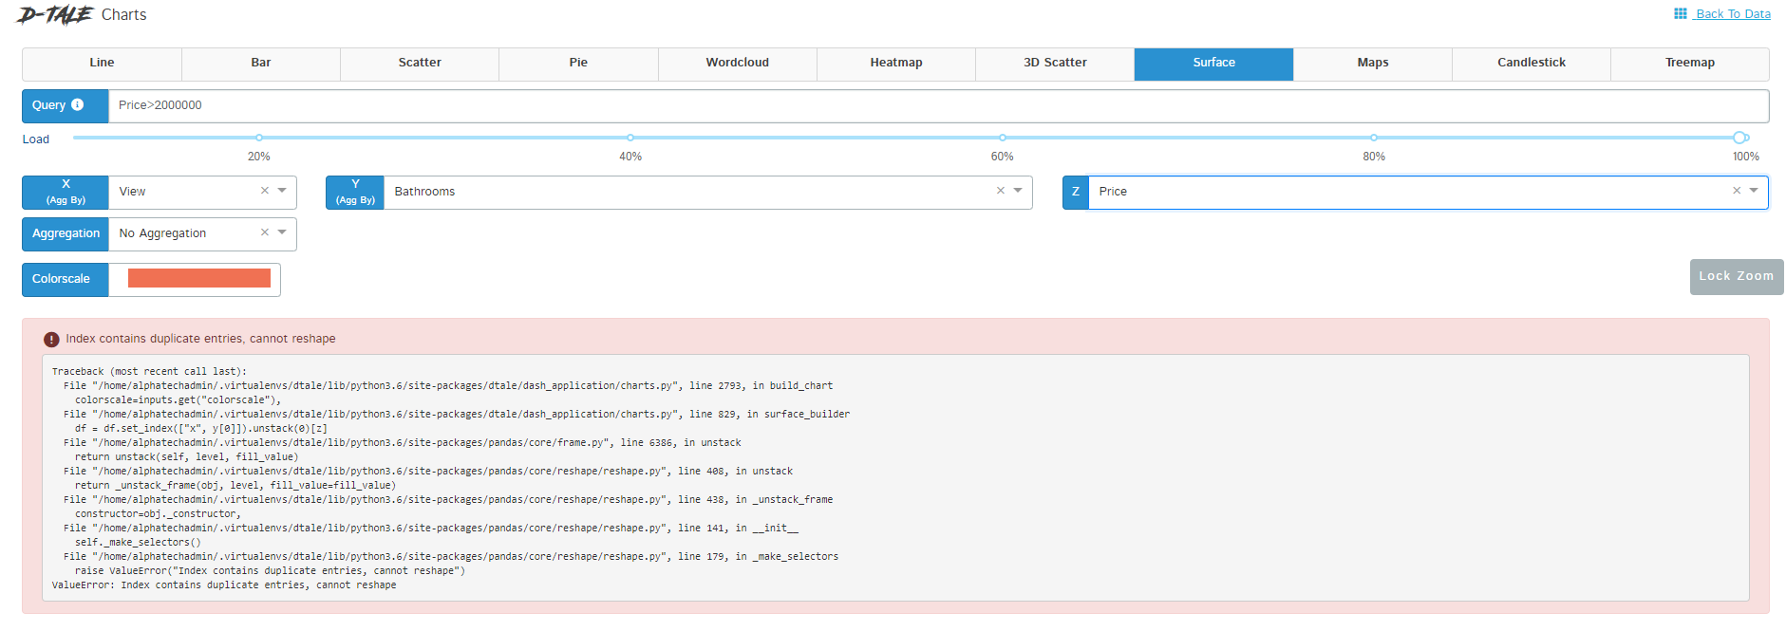Select the Wordcloud tab

coord(737,63)
